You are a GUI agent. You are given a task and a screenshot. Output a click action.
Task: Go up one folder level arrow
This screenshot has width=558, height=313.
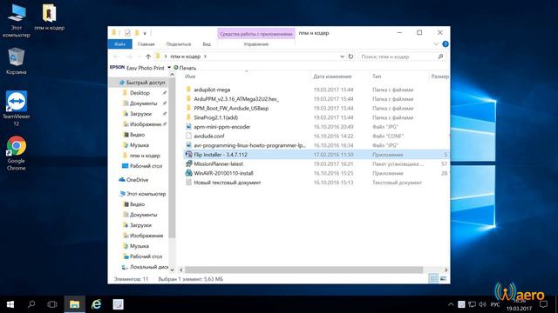(x=148, y=57)
